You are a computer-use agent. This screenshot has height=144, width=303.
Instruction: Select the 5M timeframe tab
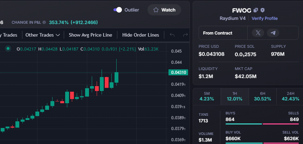[207, 97]
